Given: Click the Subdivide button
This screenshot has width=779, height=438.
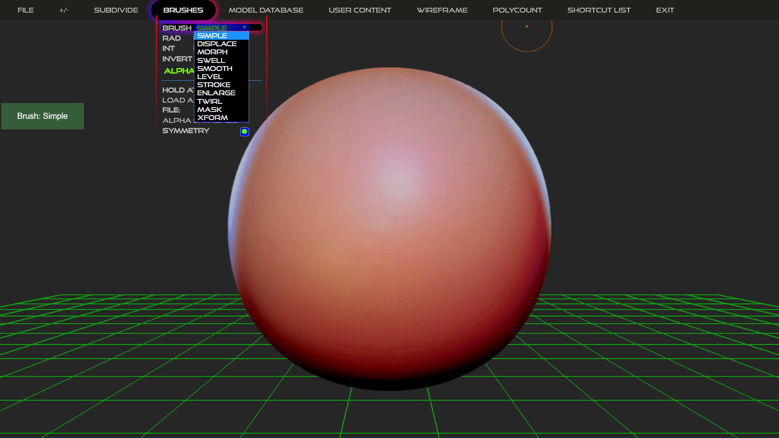Looking at the screenshot, I should coord(116,10).
